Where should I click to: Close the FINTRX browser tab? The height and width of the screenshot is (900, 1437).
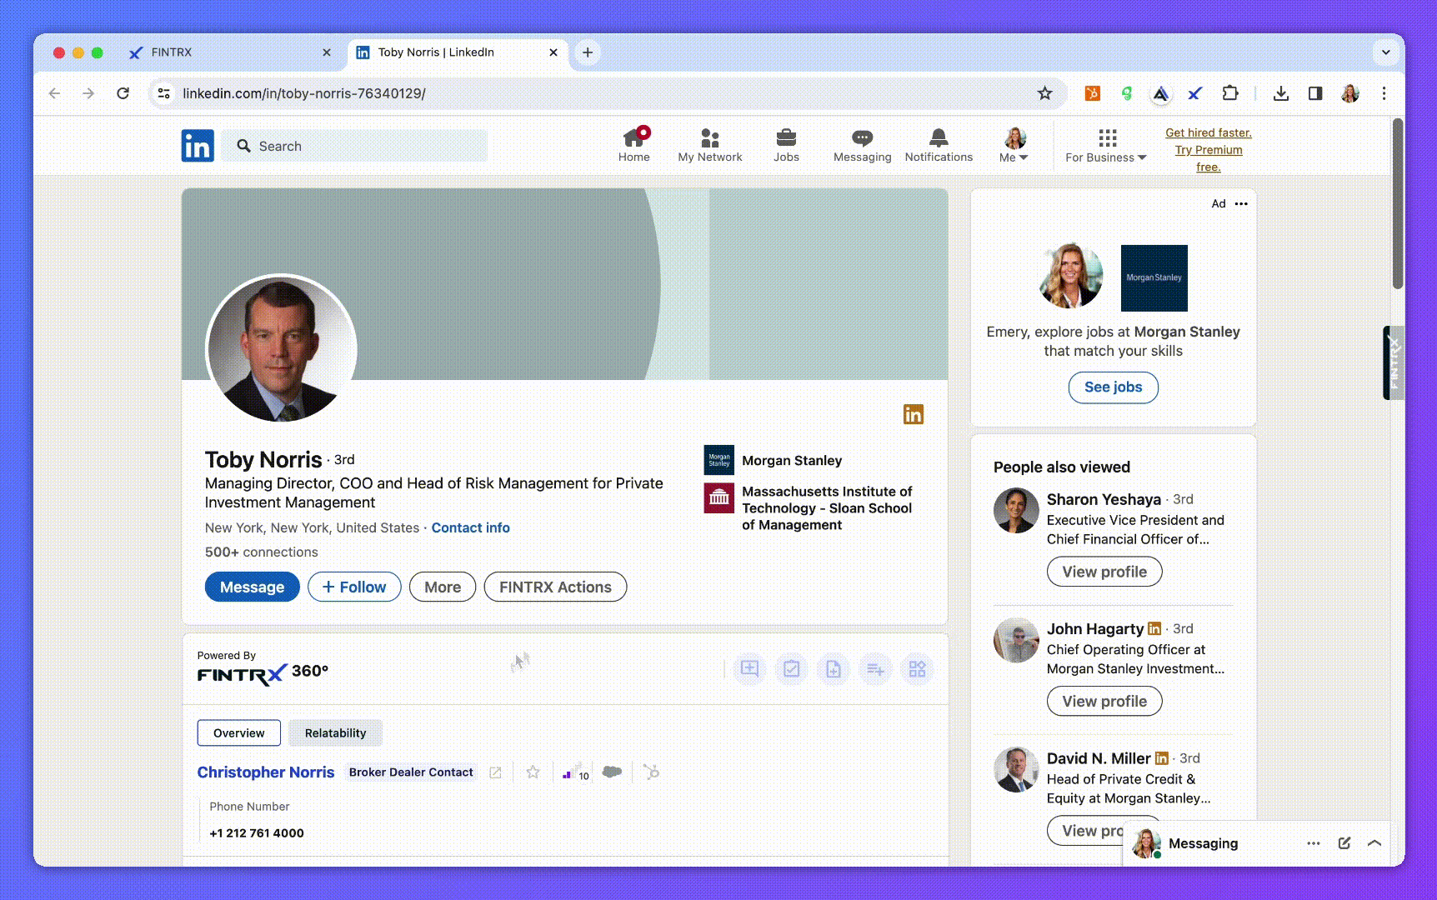click(x=327, y=52)
